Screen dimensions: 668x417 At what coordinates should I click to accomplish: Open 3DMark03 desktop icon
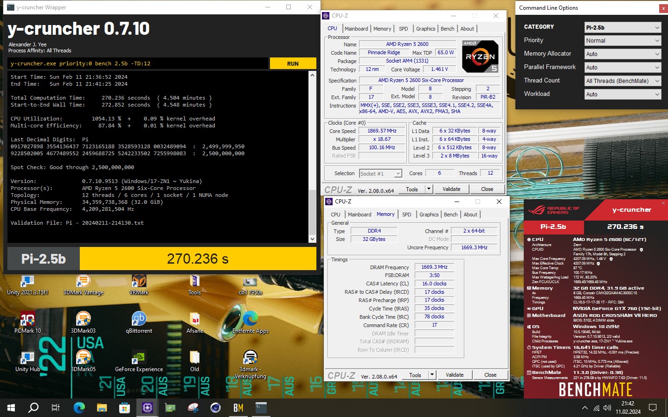(83, 322)
